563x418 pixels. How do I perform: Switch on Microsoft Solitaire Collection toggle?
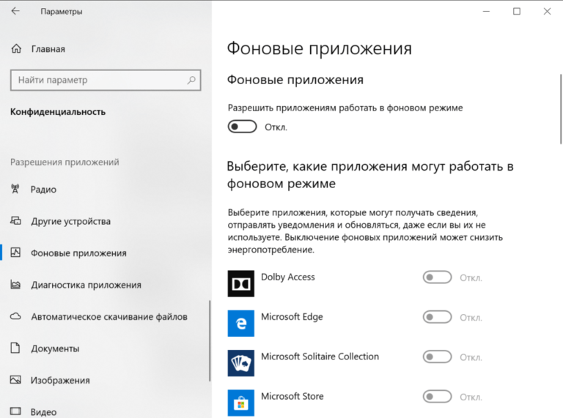click(x=438, y=357)
